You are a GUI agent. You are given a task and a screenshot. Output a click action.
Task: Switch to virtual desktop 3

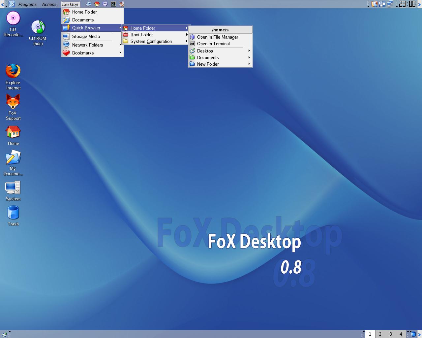391,334
